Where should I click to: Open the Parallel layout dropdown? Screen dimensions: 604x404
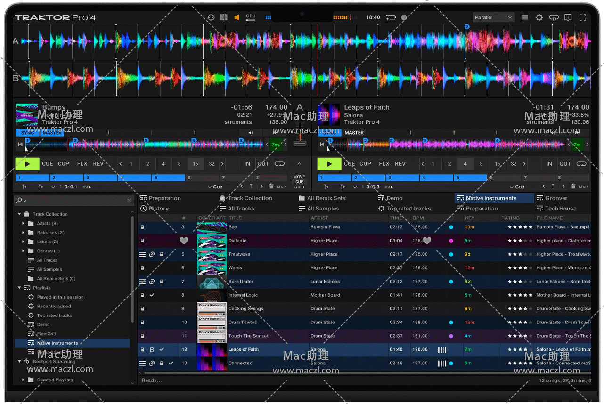[x=493, y=17]
